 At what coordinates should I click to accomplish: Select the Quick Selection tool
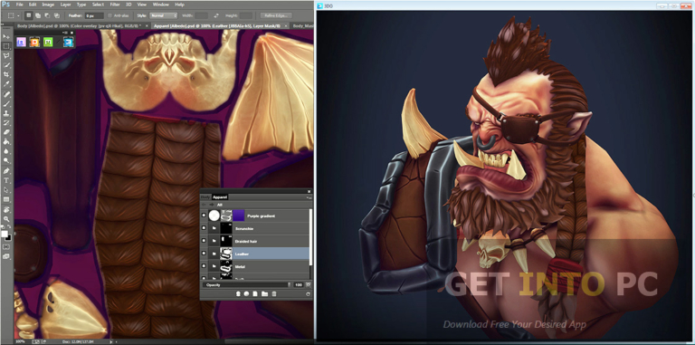pyautogui.click(x=6, y=64)
